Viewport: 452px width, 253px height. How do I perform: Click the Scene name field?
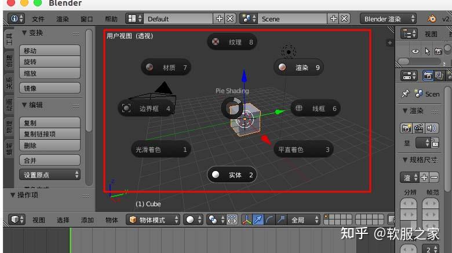[x=292, y=18]
